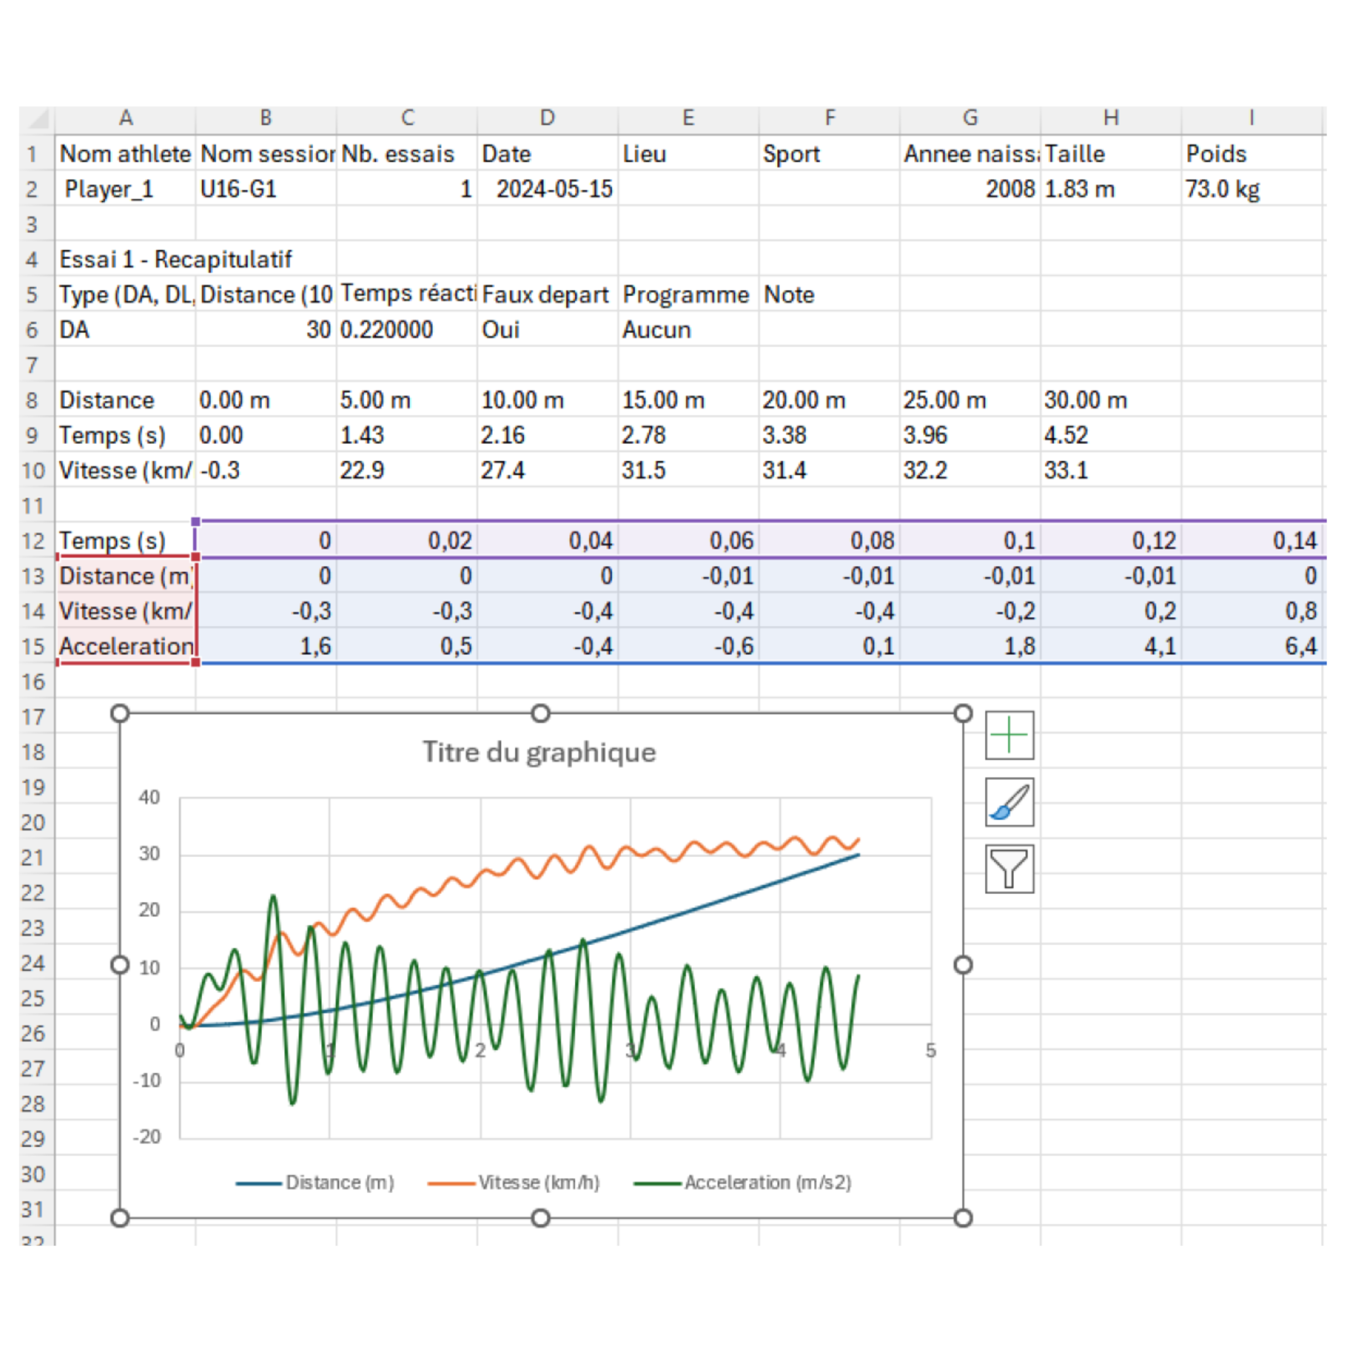
Task: Select column D header
Action: click(547, 118)
